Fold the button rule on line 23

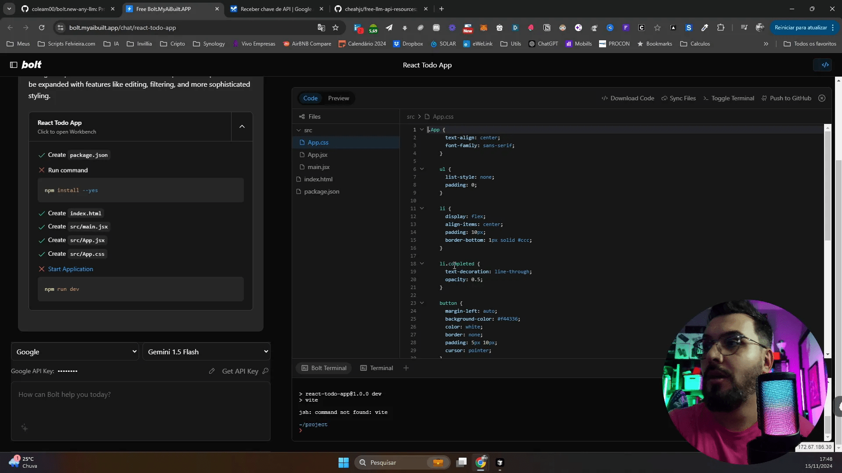point(422,303)
